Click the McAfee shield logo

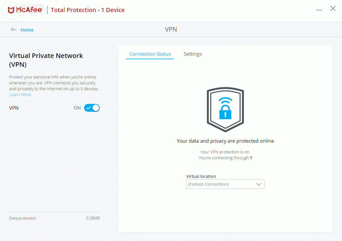12,10
